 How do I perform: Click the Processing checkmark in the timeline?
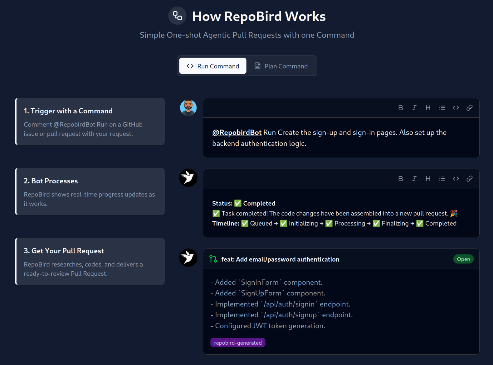coord(329,223)
